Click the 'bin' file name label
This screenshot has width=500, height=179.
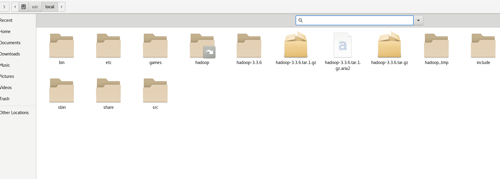tap(62, 63)
